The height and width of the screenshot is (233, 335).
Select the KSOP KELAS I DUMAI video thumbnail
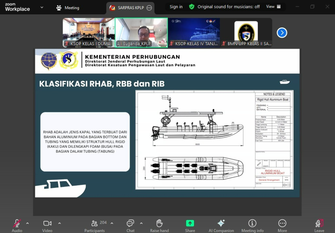coord(89,33)
